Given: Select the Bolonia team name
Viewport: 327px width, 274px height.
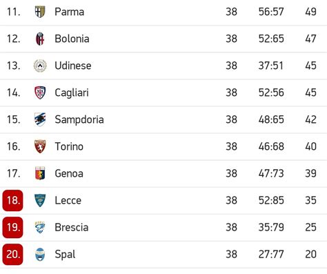Looking at the screenshot, I should [72, 39].
